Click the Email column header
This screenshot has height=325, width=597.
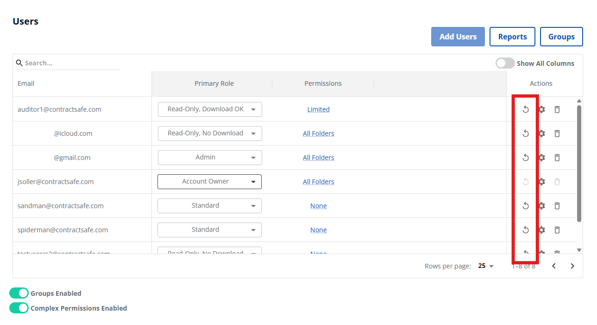[x=26, y=83]
